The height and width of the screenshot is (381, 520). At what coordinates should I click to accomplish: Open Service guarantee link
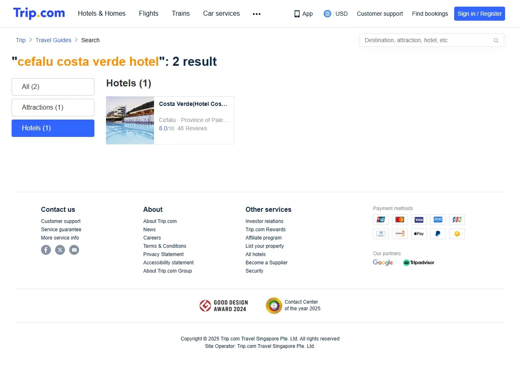click(61, 230)
